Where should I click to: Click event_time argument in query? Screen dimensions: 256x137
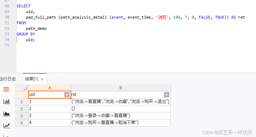[x=139, y=17]
